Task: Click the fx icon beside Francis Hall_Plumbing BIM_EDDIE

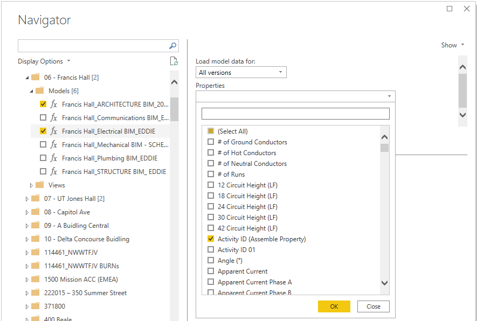Action: click(54, 158)
